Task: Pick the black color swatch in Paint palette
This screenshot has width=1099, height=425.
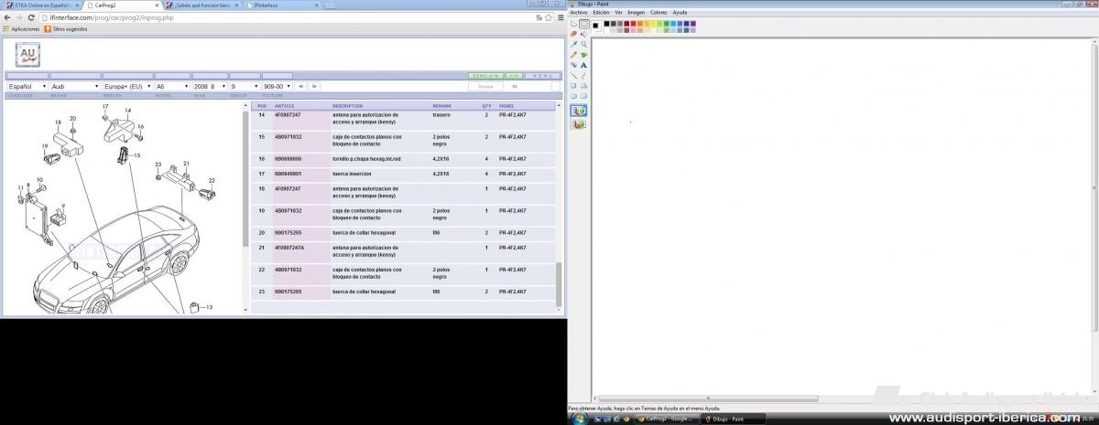Action: tap(606, 24)
